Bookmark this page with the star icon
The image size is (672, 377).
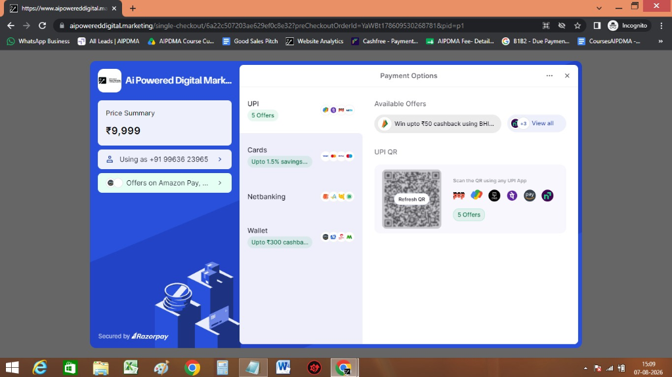click(577, 26)
